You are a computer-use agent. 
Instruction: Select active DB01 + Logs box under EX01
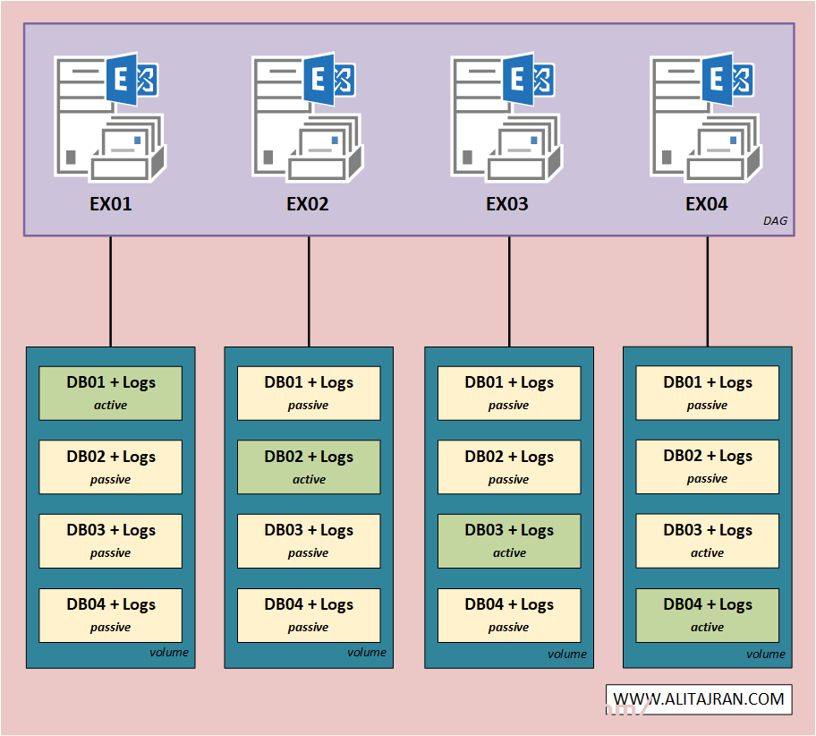[x=111, y=393]
